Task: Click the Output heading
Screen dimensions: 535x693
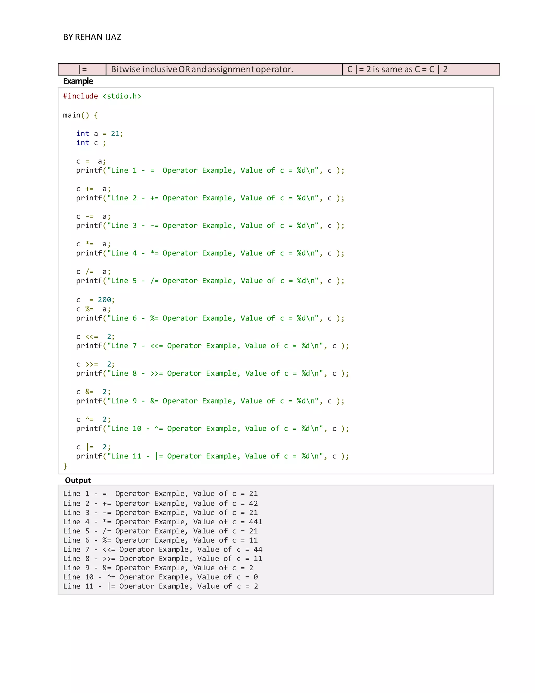Action: click(78, 480)
